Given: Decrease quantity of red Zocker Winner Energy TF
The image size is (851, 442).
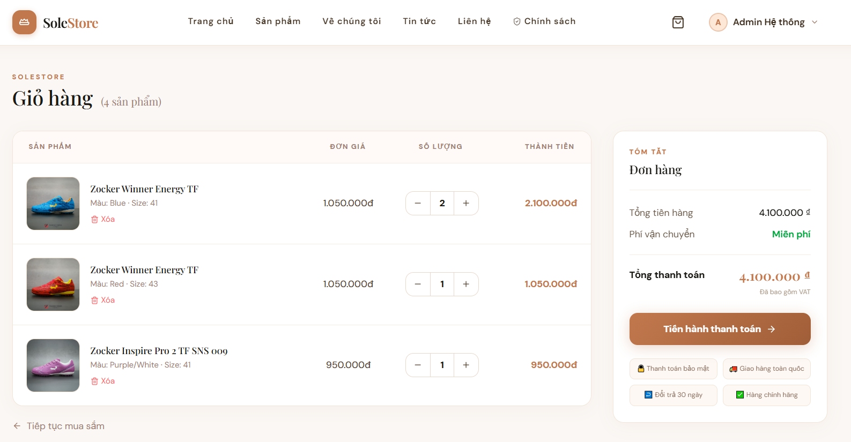Looking at the screenshot, I should pos(418,284).
